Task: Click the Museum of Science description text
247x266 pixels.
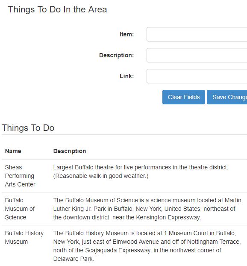Action: pos(147,209)
